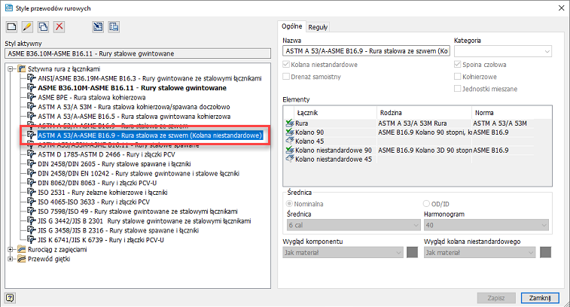Select JIS G 3442/JIS B 2301 style
Image resolution: width=570 pixels, height=307 pixels.
tap(145, 221)
